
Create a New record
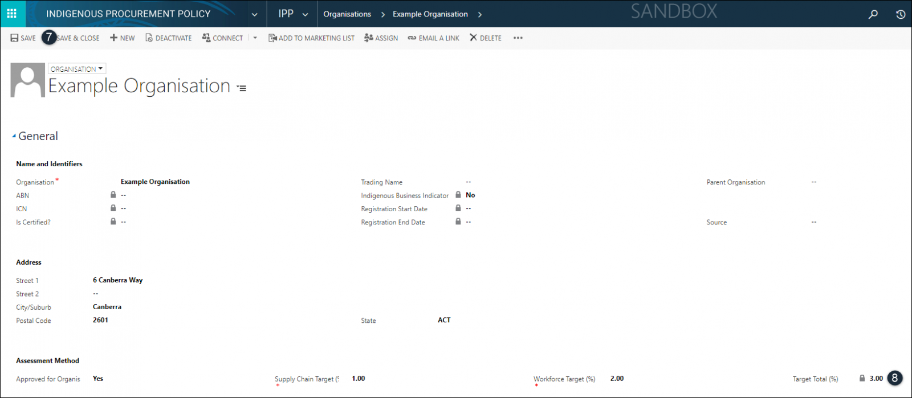123,38
